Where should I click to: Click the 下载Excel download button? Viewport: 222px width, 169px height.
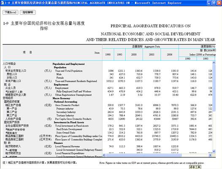pos(10,13)
